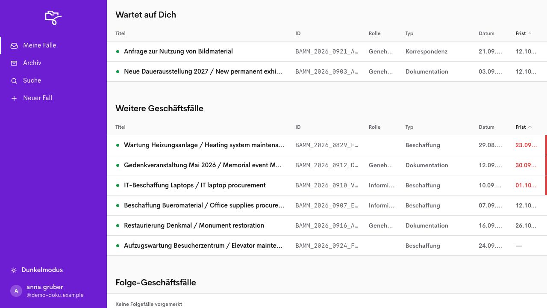Screen dimensions: 547x308
Task: Open case Anfrage zur Nutzung von Bildmaterial
Action: point(327,51)
